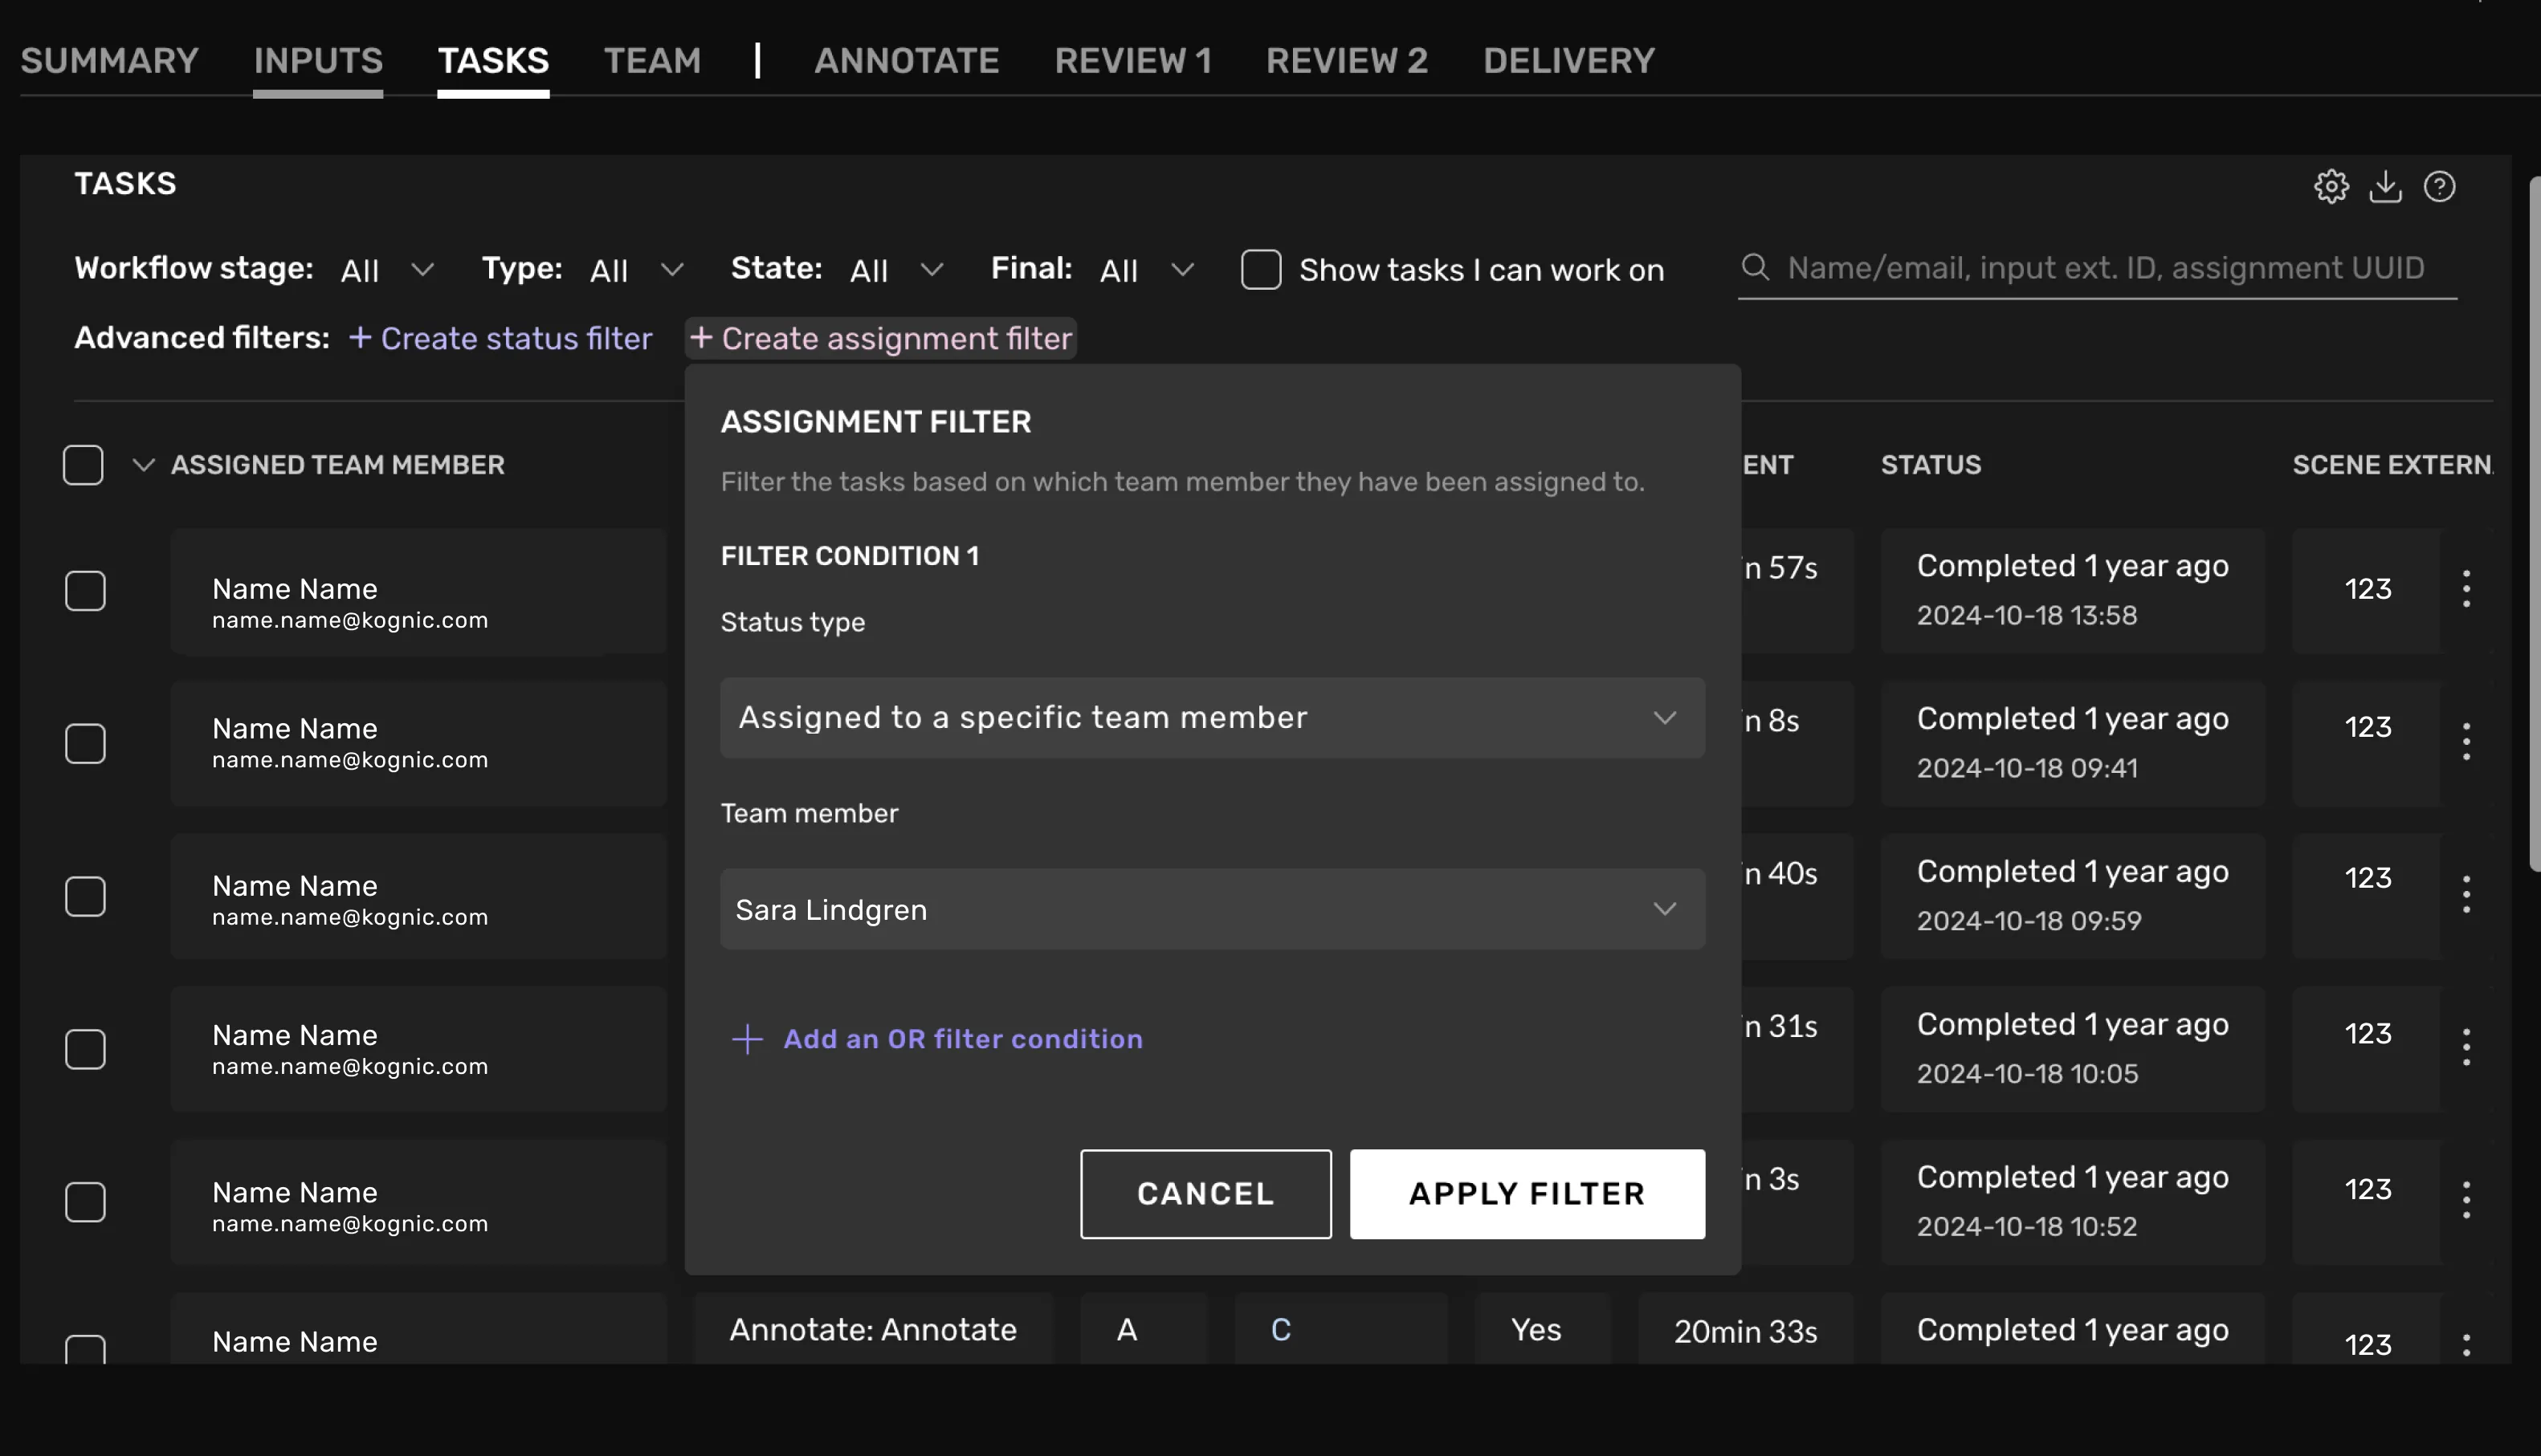The width and height of the screenshot is (2541, 1456).
Task: Enable Show tasks I can work on
Action: tap(1261, 269)
